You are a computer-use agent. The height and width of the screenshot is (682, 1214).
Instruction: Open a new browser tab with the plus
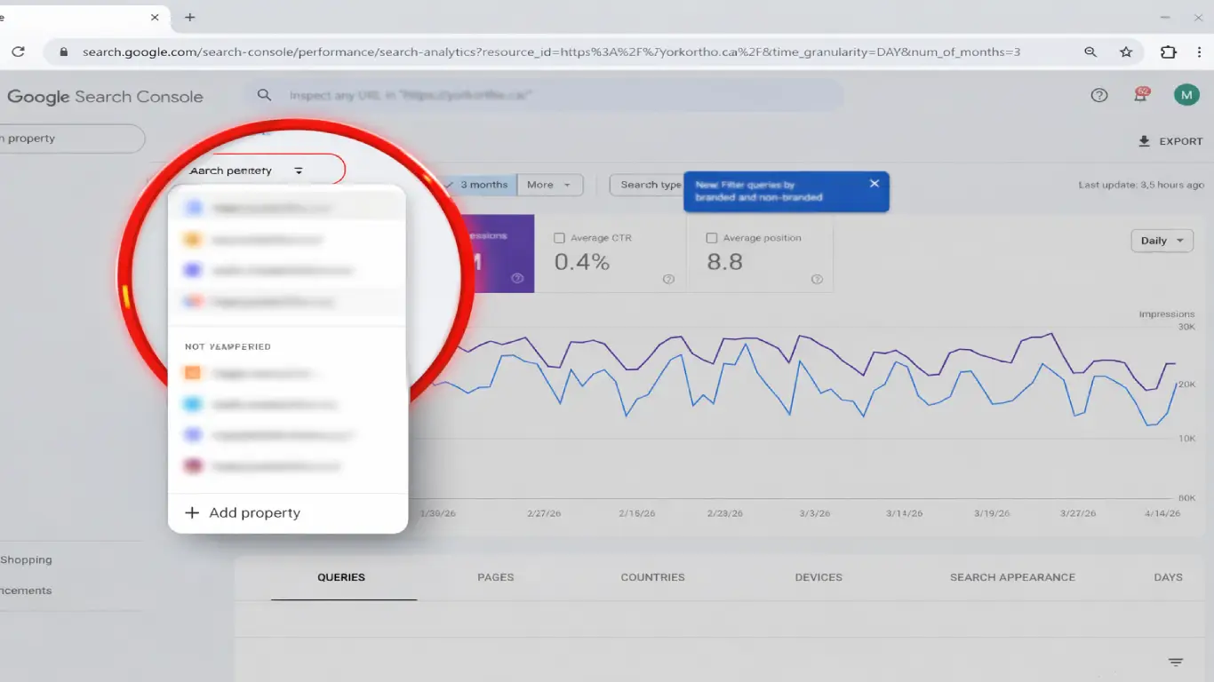tap(189, 17)
